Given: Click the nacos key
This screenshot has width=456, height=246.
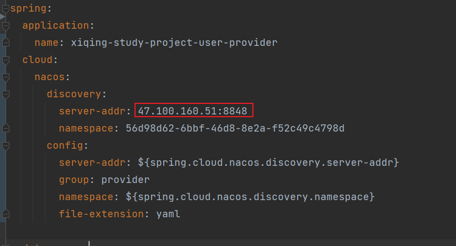Looking at the screenshot, I should coord(50,77).
